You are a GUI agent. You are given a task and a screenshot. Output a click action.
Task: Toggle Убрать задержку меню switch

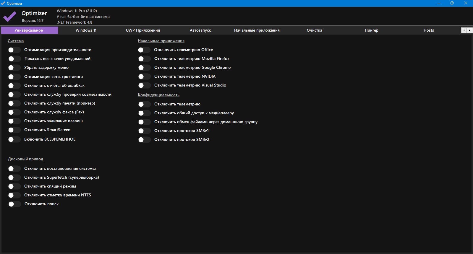tap(14, 68)
